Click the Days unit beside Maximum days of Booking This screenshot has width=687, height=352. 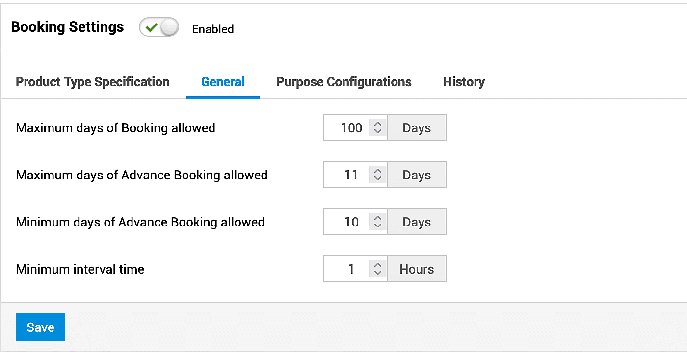(x=417, y=128)
